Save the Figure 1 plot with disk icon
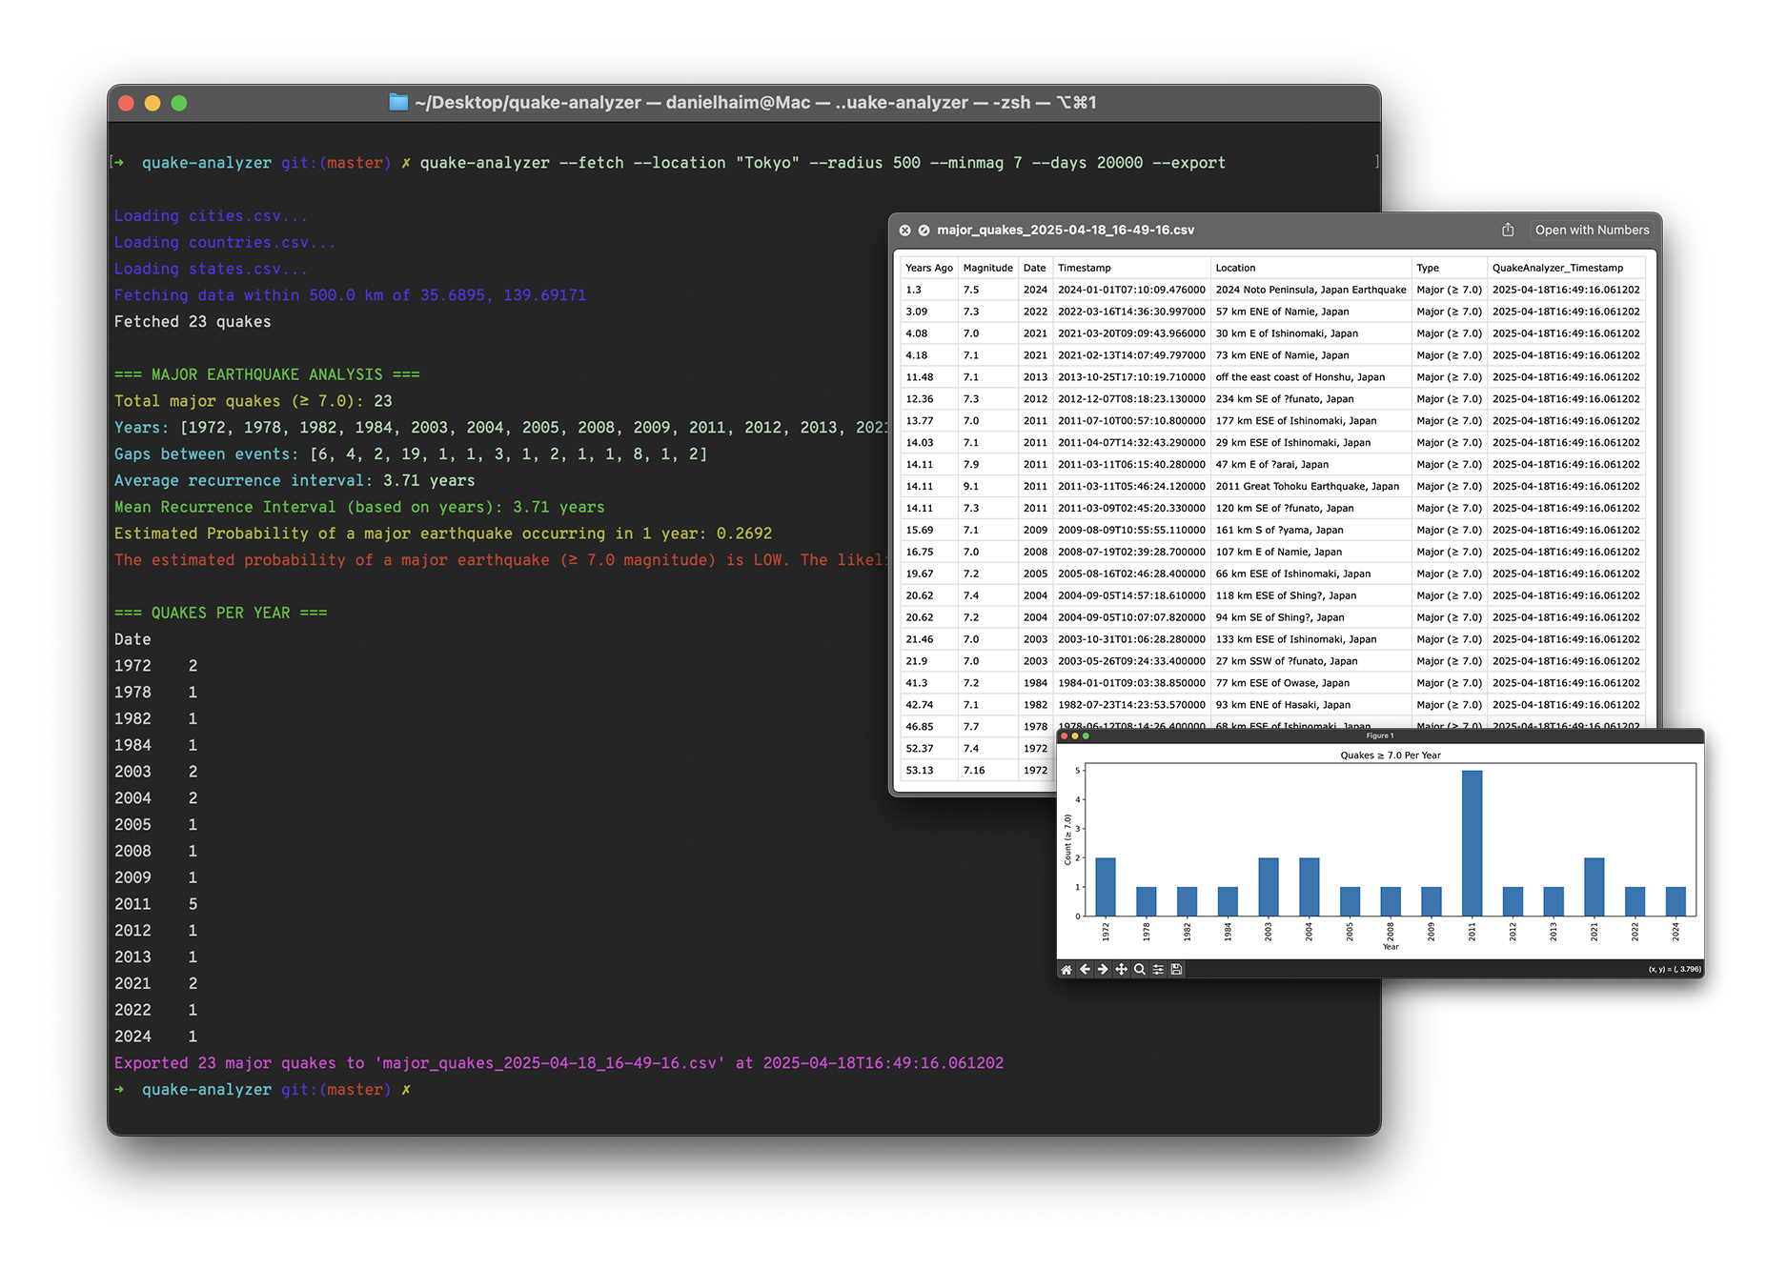Viewport: 1767px width, 1269px height. pyautogui.click(x=1176, y=970)
